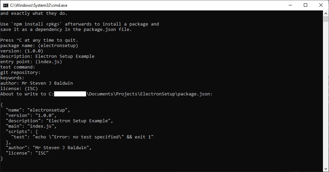Click the 'description: Electron Setup Example' prompt line
The image size is (329, 172).
(x=47, y=56)
